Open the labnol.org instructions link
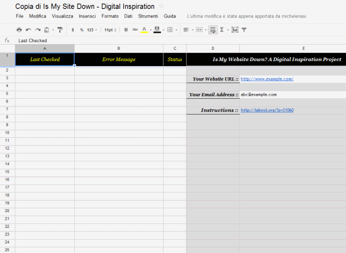 point(267,110)
